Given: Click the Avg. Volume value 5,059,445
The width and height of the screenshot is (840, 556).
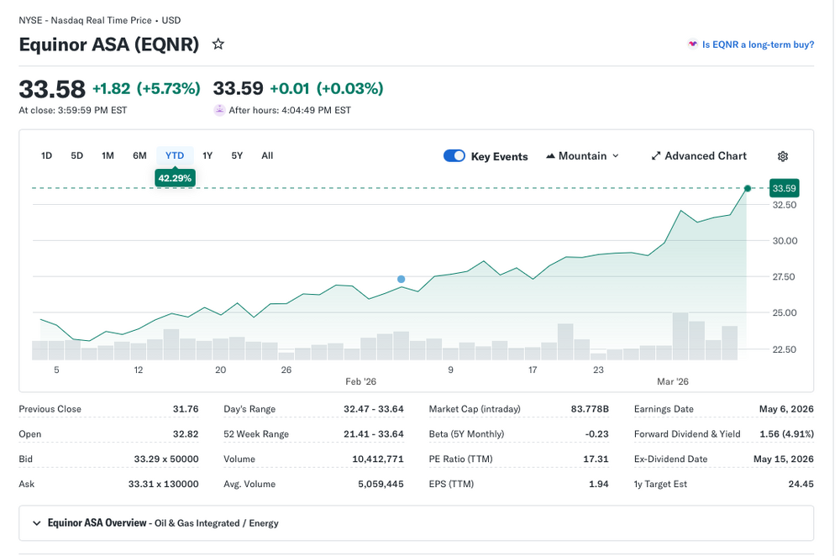Looking at the screenshot, I should (x=381, y=485).
